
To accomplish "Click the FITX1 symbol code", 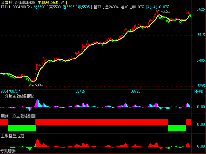I will click(5, 7).
